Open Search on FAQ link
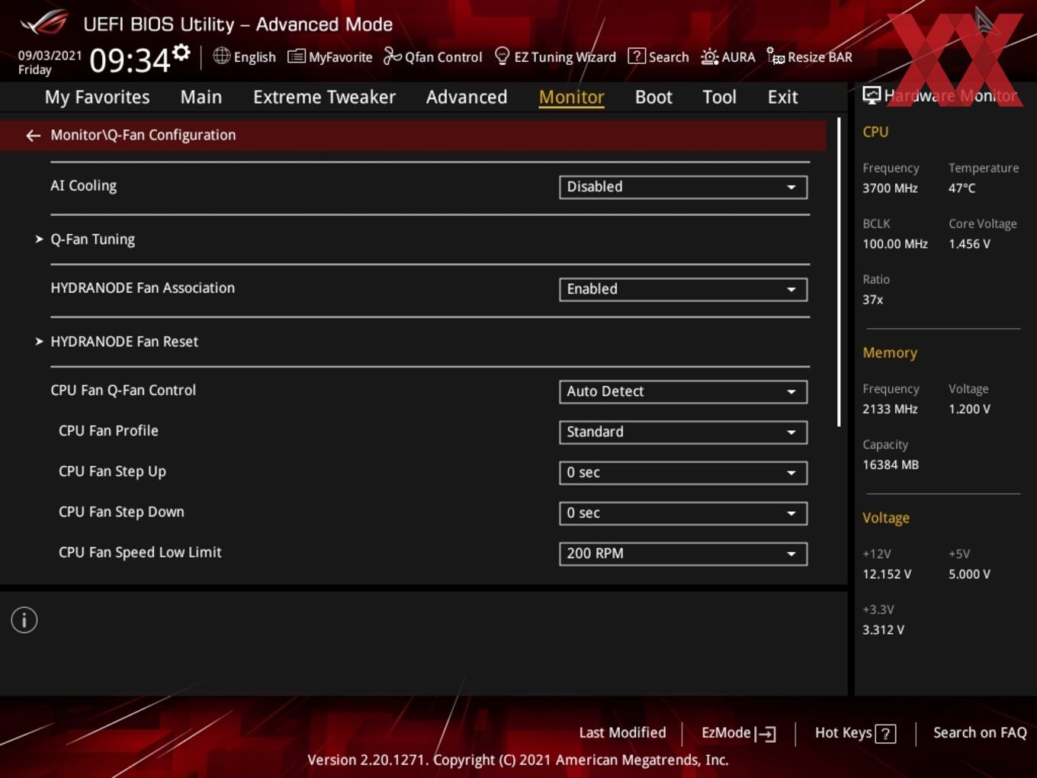Image resolution: width=1037 pixels, height=778 pixels. coord(980,733)
